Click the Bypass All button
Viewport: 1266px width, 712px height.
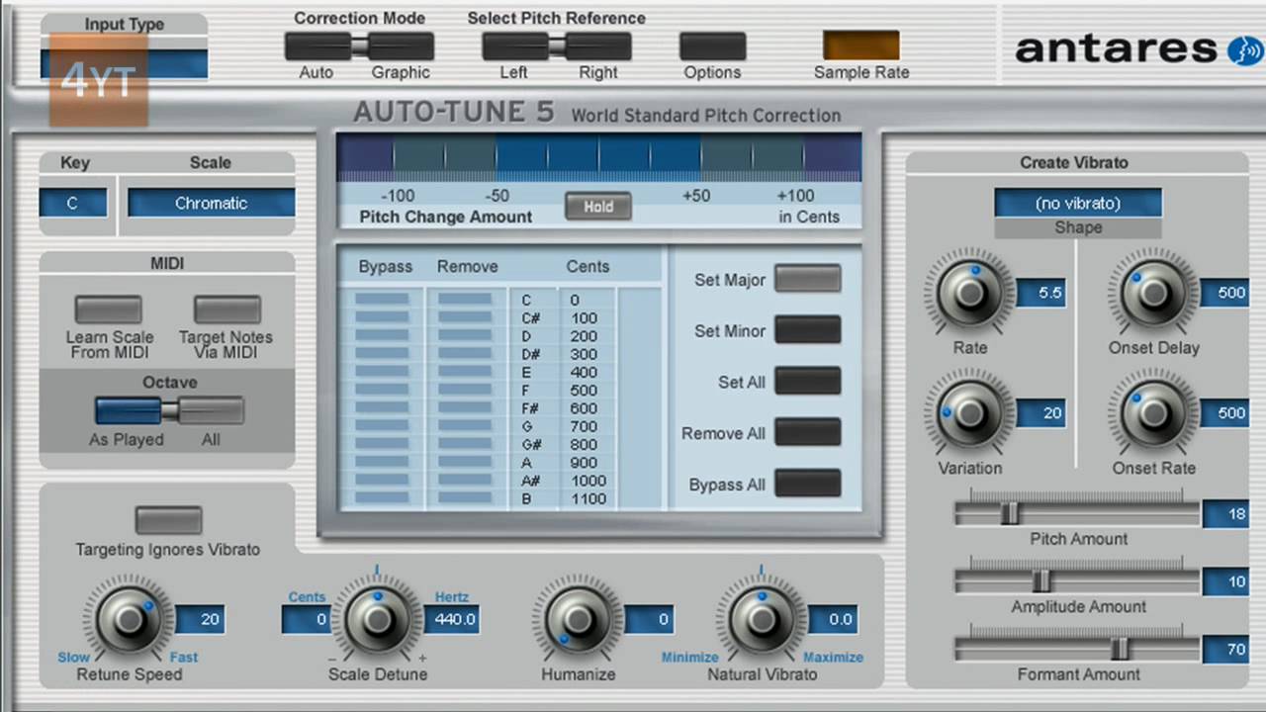click(808, 485)
